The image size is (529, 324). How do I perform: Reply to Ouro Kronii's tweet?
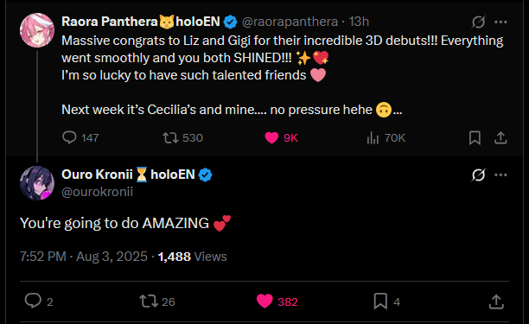tap(33, 301)
